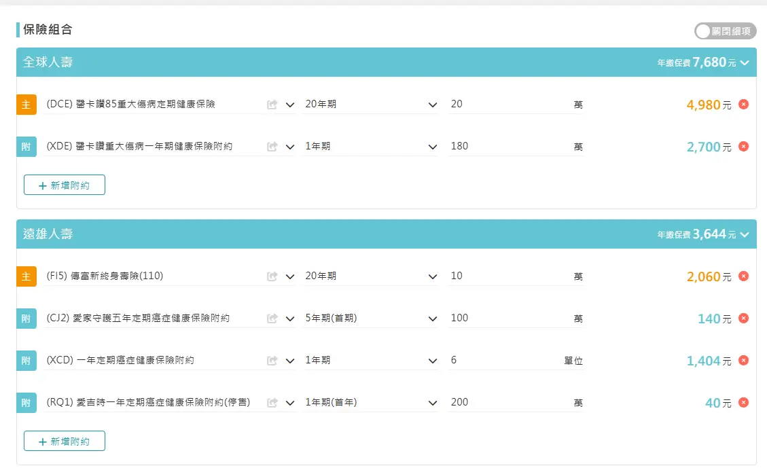Viewport: 767px width, 468px height.
Task: Click share icon for (XCD) 一年定期癌症 rider
Action: pos(272,361)
